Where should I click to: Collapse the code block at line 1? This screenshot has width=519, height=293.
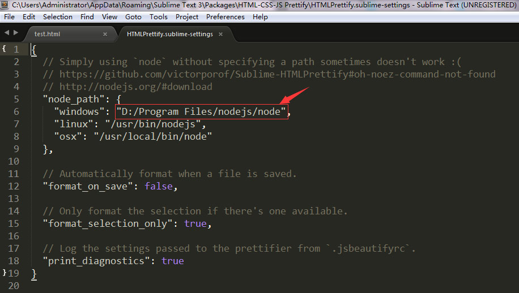pos(4,49)
